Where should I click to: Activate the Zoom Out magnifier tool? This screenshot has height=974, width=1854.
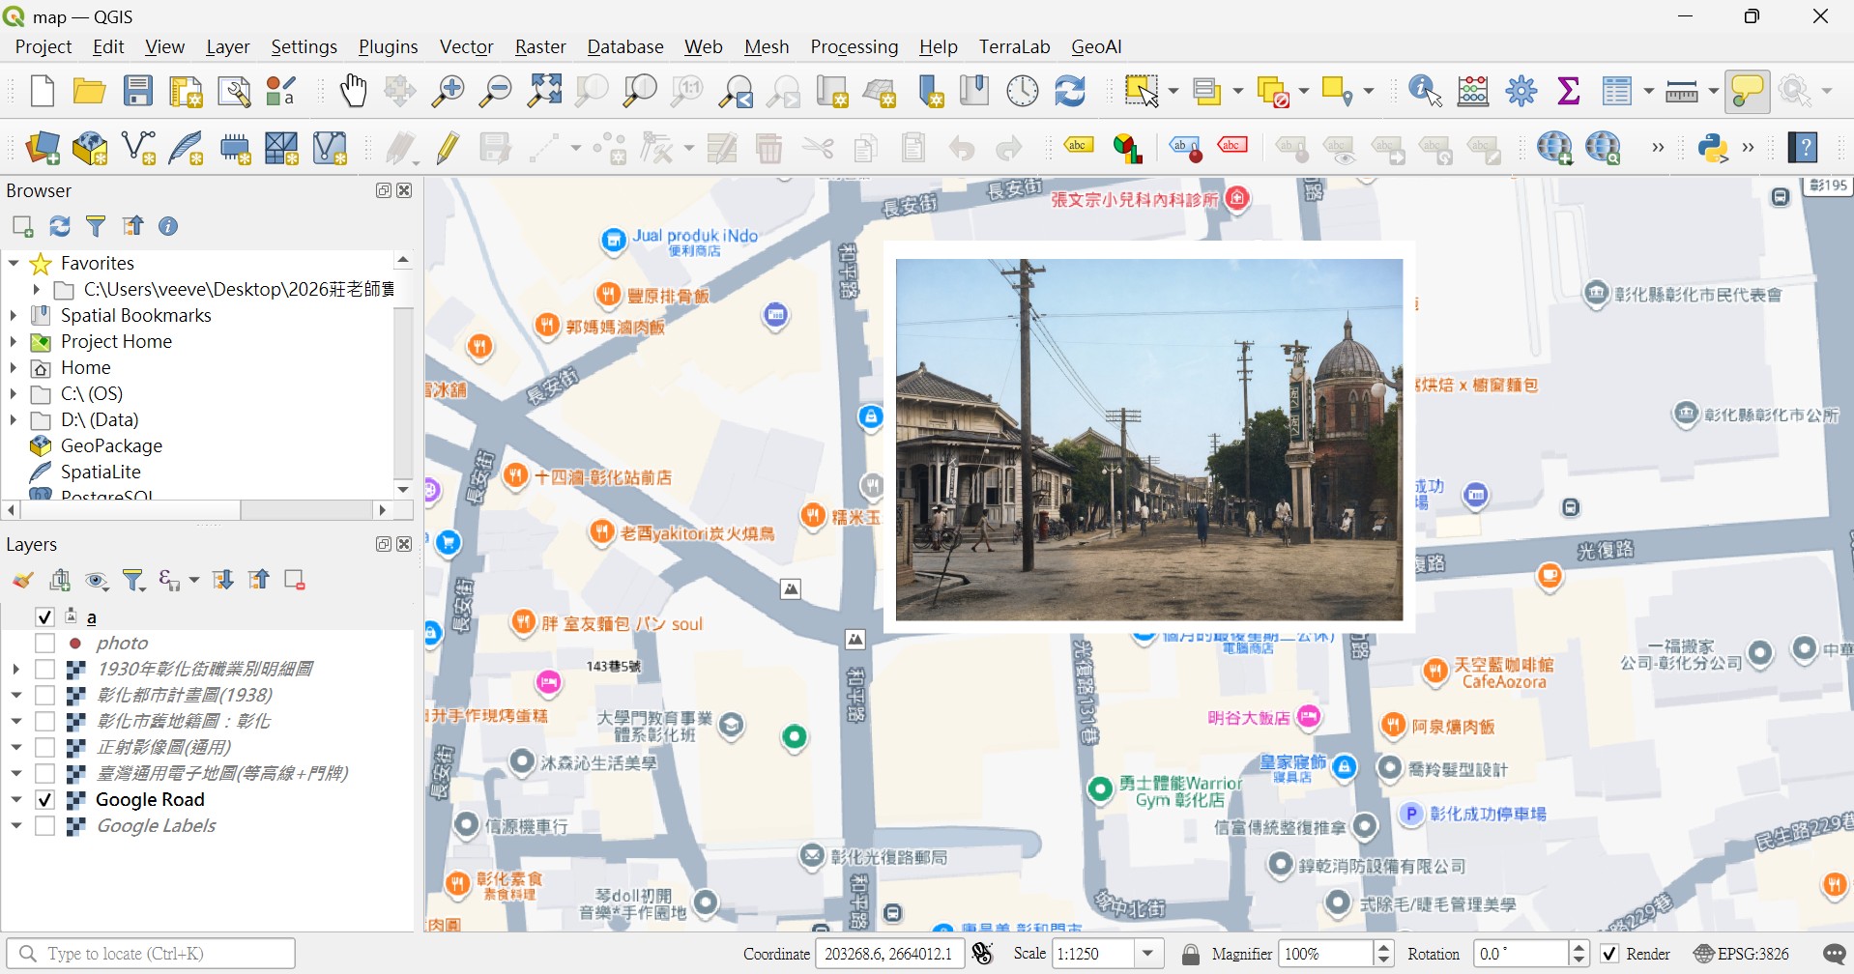point(496,91)
